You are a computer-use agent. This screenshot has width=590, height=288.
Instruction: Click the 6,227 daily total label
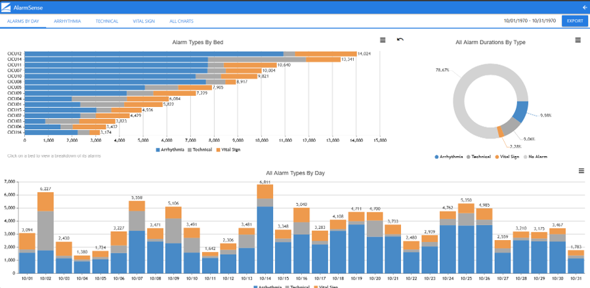coord(45,189)
